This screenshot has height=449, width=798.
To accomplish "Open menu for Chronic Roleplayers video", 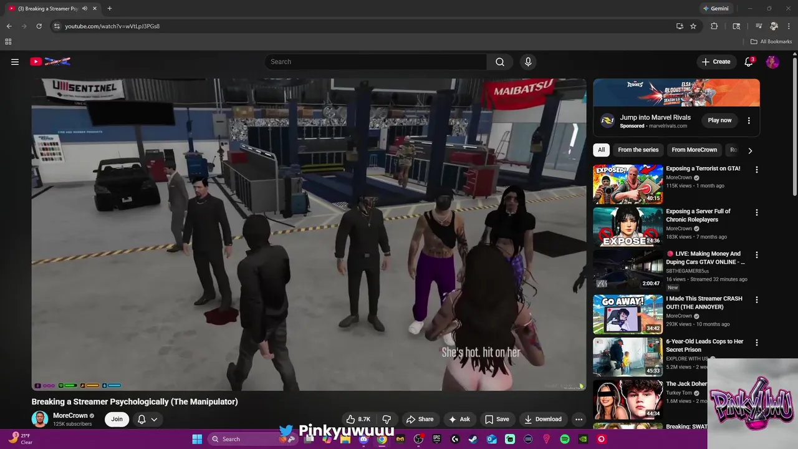I will pyautogui.click(x=757, y=213).
